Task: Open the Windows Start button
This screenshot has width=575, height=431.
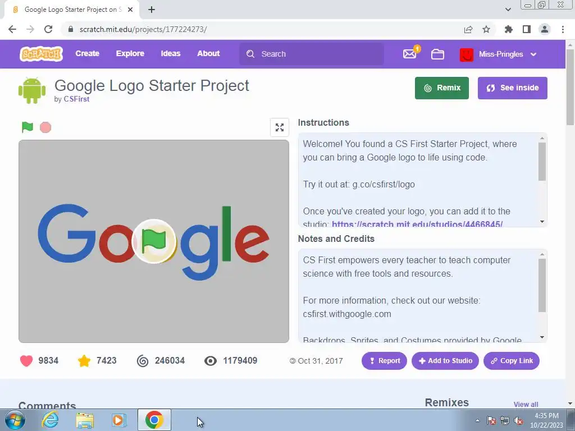Action: [x=15, y=420]
